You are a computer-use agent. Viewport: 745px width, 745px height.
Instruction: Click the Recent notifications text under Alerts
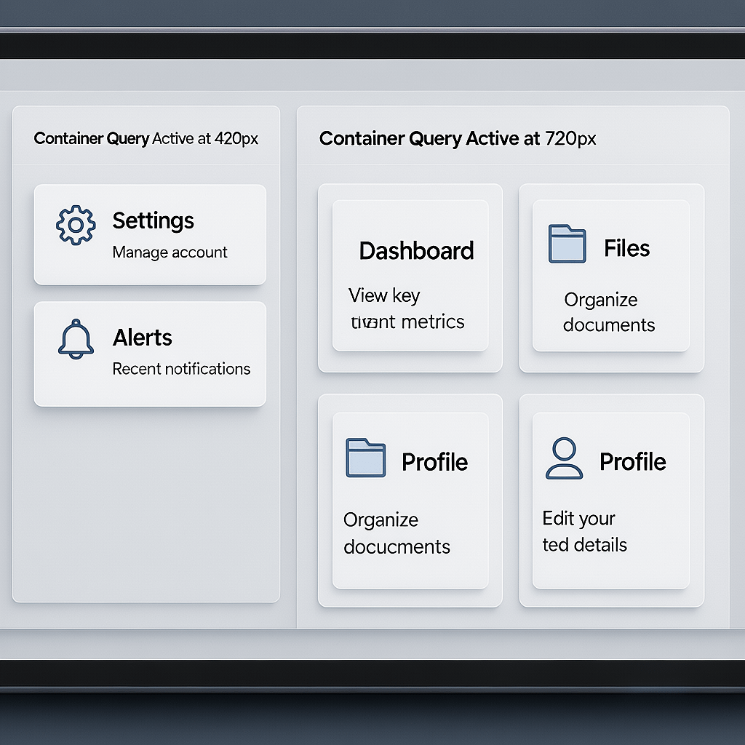tap(181, 369)
